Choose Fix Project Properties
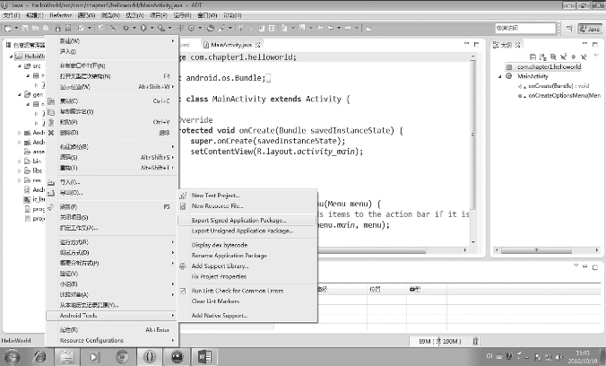Screen dimensions: 606x366 pos(219,276)
